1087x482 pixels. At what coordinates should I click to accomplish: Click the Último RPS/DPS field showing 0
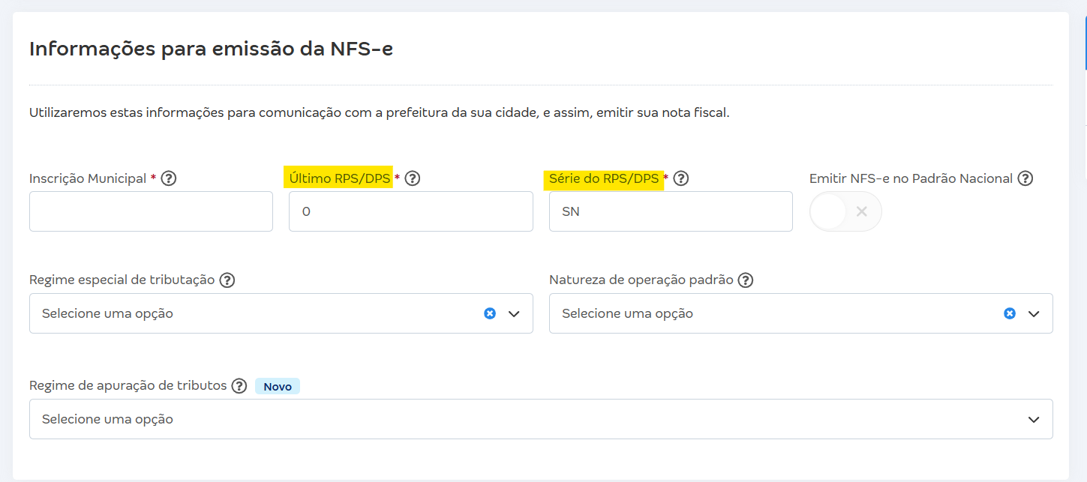click(x=410, y=211)
